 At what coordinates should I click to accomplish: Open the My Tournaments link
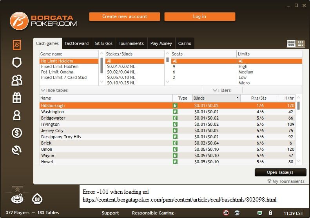pos(288,181)
